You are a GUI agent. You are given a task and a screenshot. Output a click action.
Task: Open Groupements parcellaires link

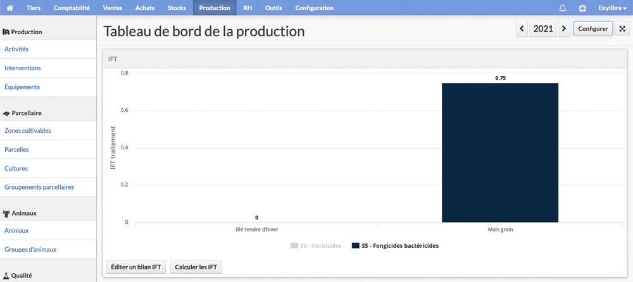point(48,187)
